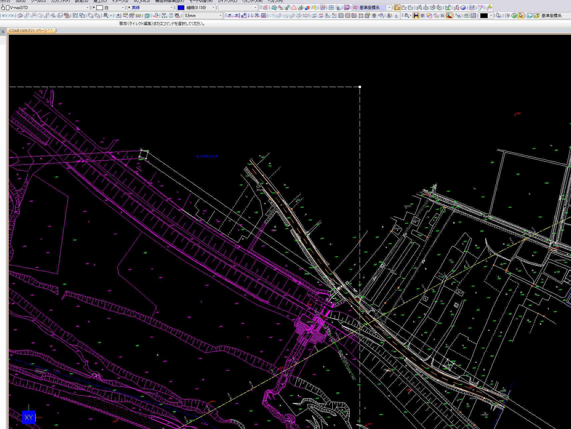Click the green clock icon
The width and height of the screenshot is (571, 429).
(514, 16)
